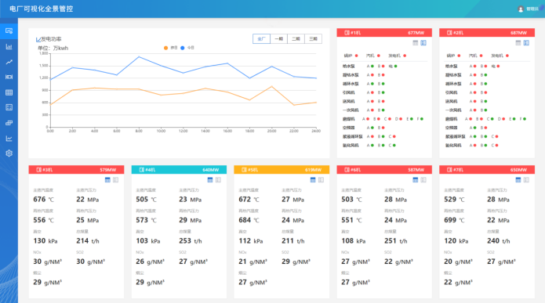Switch unit #2 card to table view

tap(518, 43)
